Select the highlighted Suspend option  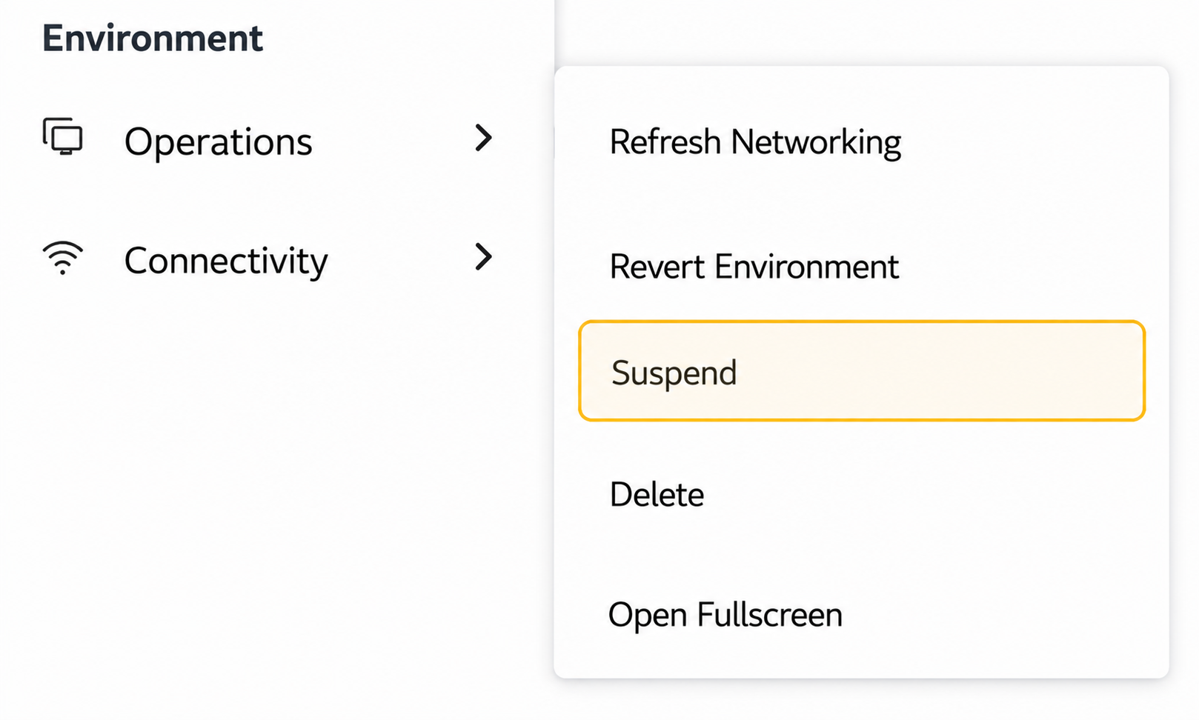pyautogui.click(x=862, y=371)
